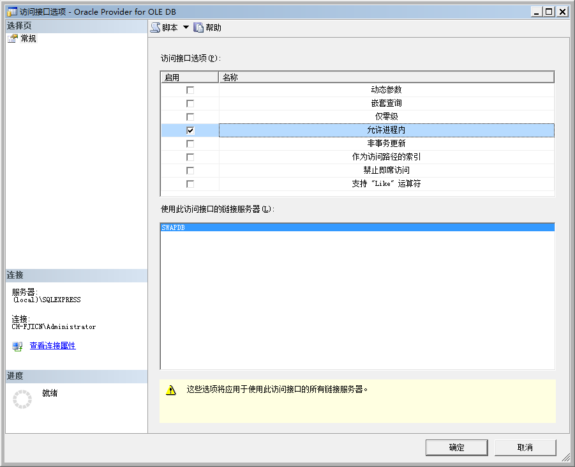575x467 pixels.
Task: Click the Help (帮助) toolbar icon
Action: pos(198,27)
